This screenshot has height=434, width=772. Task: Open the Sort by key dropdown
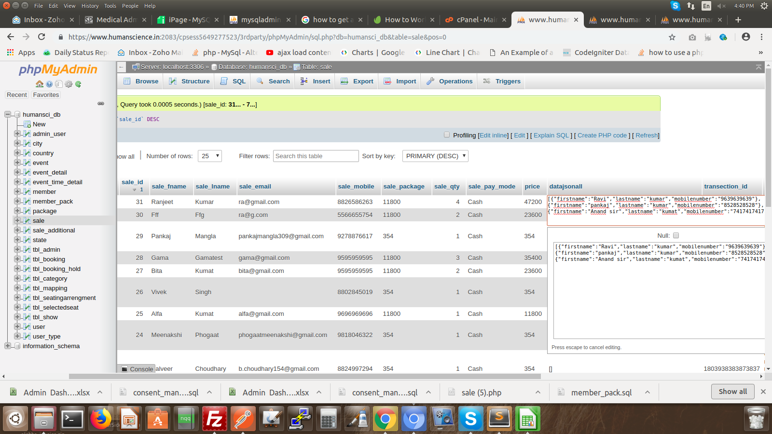(x=435, y=156)
